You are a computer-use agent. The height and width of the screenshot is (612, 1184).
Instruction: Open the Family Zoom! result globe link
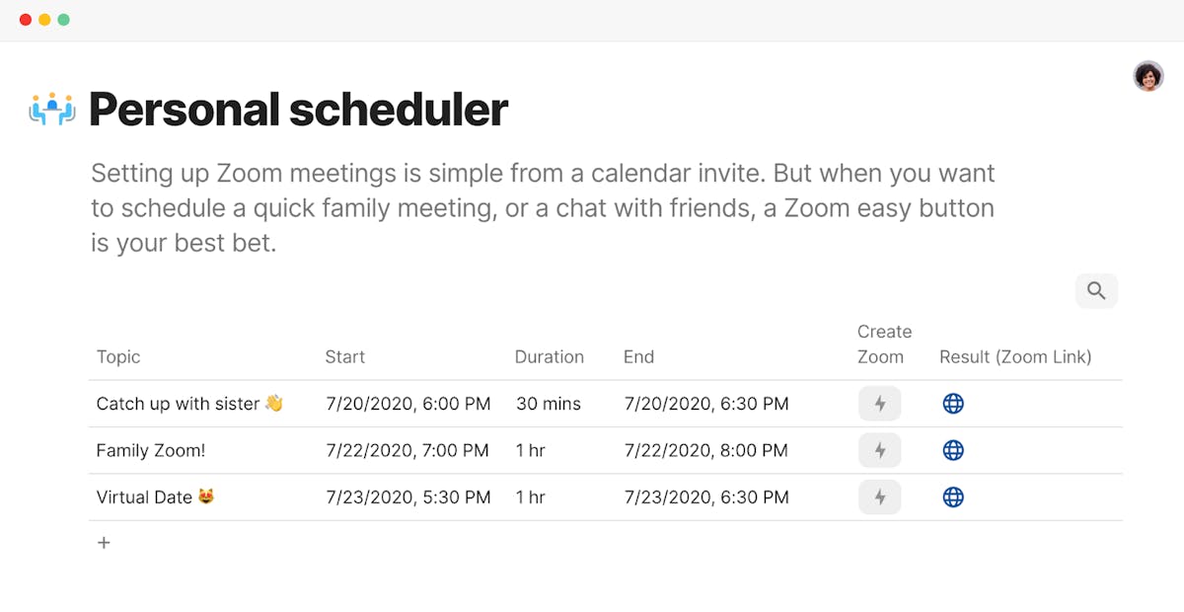(953, 451)
